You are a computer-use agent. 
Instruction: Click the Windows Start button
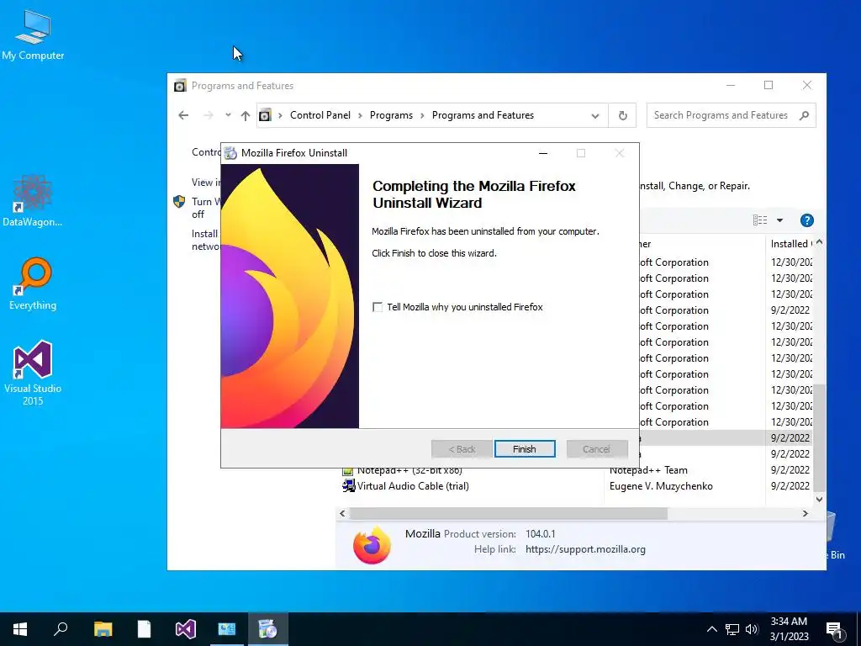20,629
